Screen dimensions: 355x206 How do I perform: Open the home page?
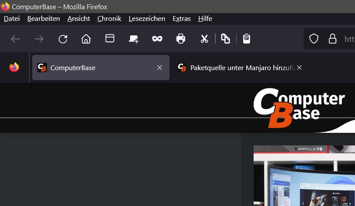[x=86, y=39]
